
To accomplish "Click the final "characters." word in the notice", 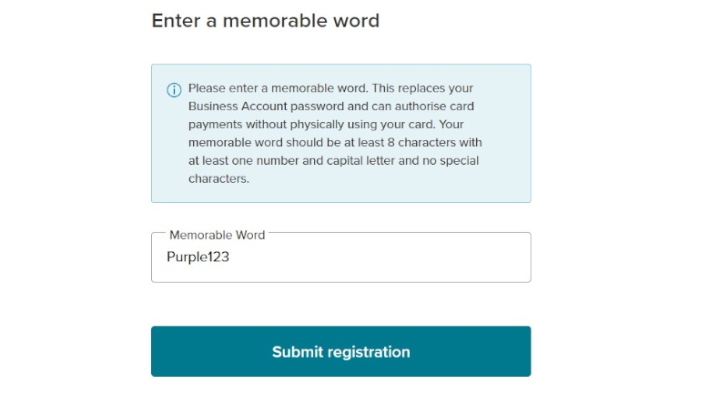I will point(218,178).
